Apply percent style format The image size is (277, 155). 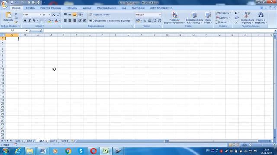[x=145, y=21]
